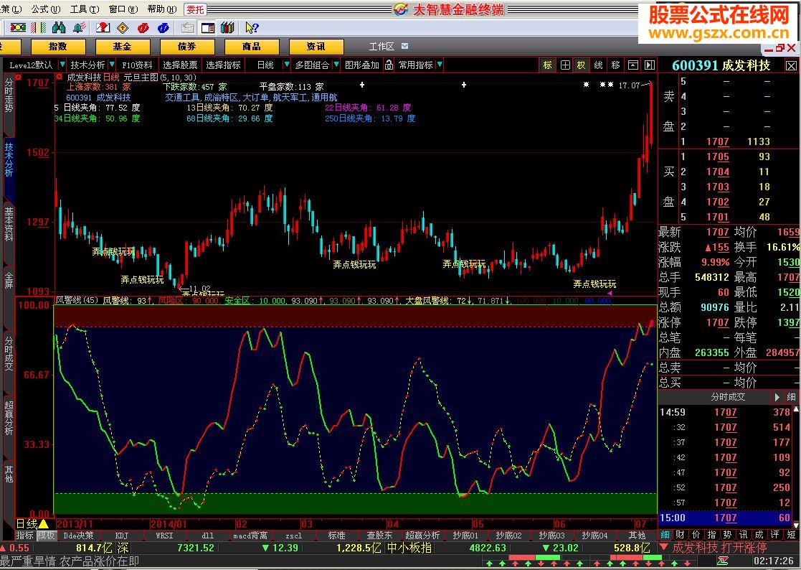Click 图形叠加 overlay toolbar item
This screenshot has width=801, height=570.
click(362, 65)
